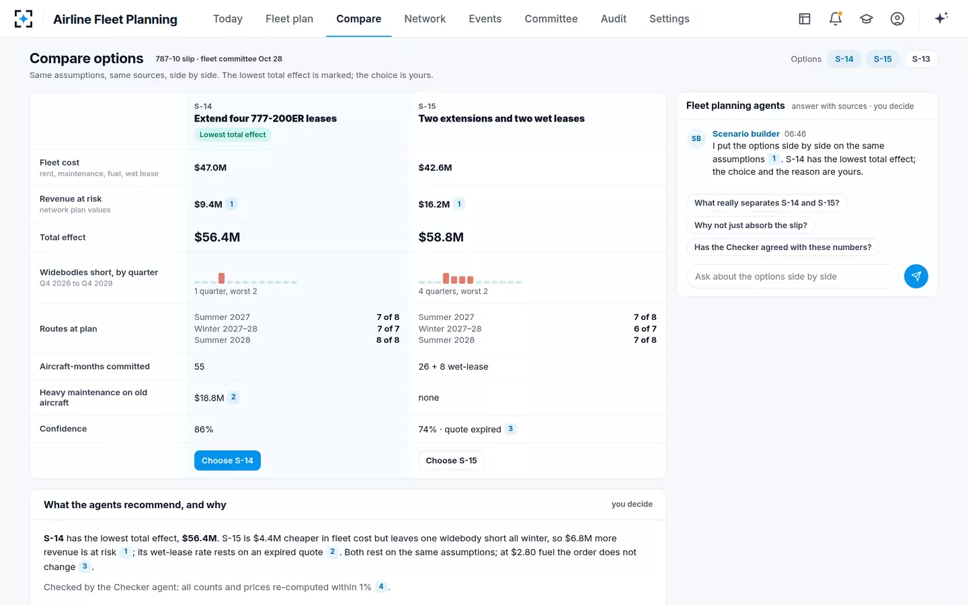
Task: Open the Committee tab
Action: pyautogui.click(x=551, y=19)
